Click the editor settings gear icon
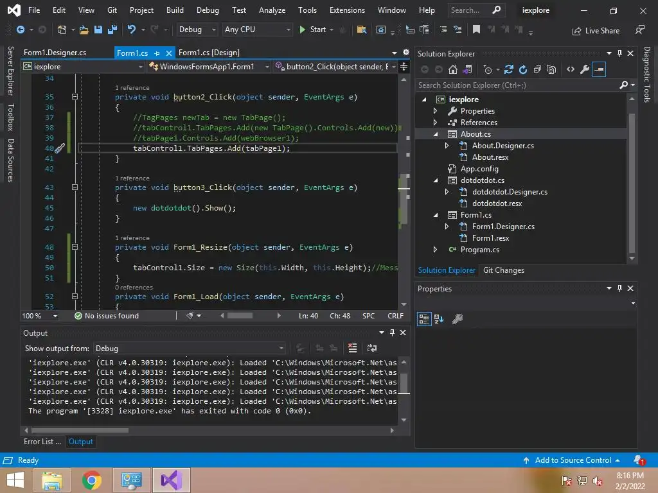 pyautogui.click(x=406, y=52)
